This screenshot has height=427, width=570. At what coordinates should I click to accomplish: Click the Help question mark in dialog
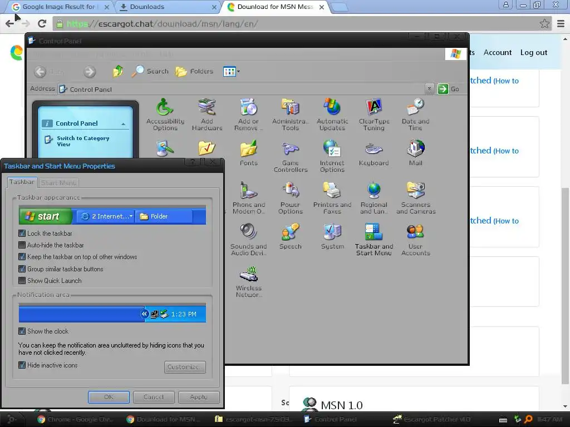point(193,162)
